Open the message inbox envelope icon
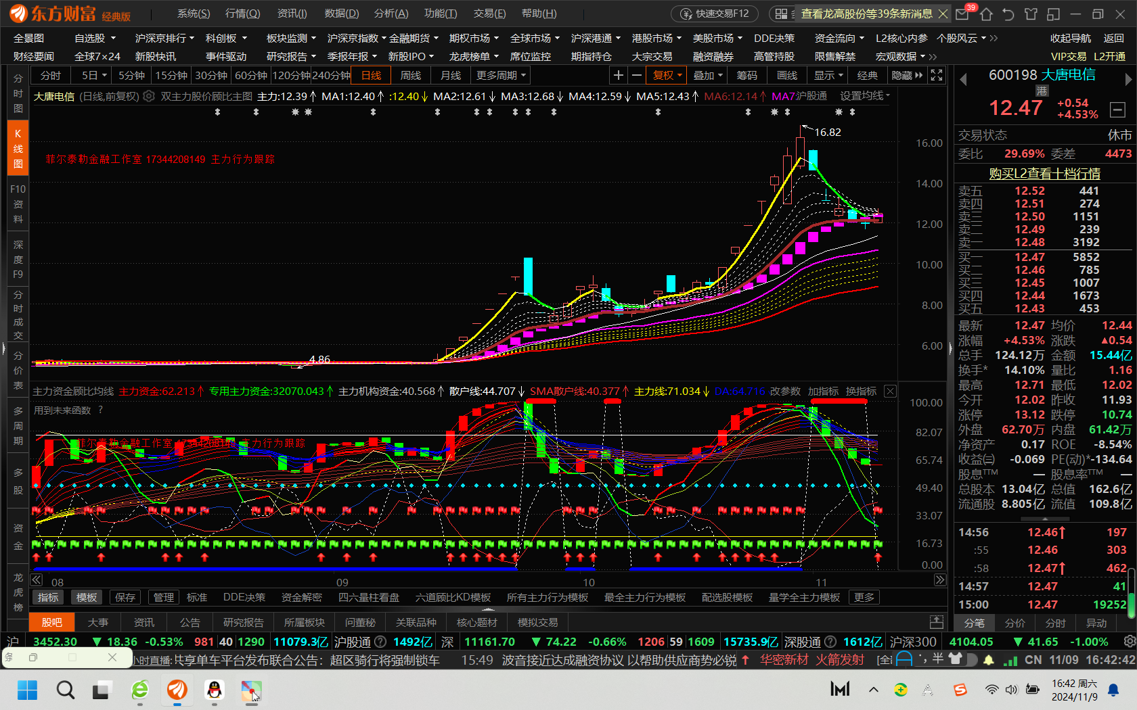Viewport: 1137px width, 710px height. click(962, 14)
